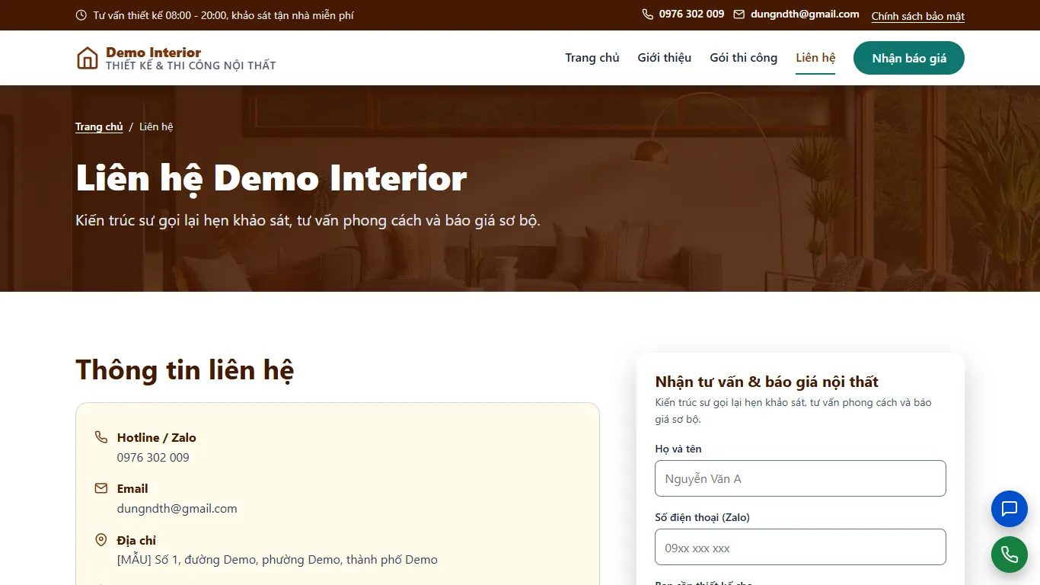Image resolution: width=1040 pixels, height=585 pixels.
Task: Click the clock icon in the top bar
Action: 81,15
